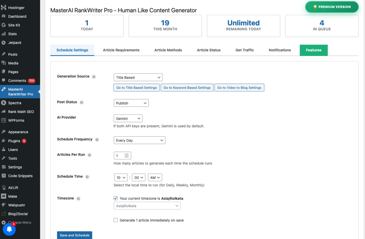Open the Notifications tab
Viewport: 365px width, 239px height.
pos(280,50)
